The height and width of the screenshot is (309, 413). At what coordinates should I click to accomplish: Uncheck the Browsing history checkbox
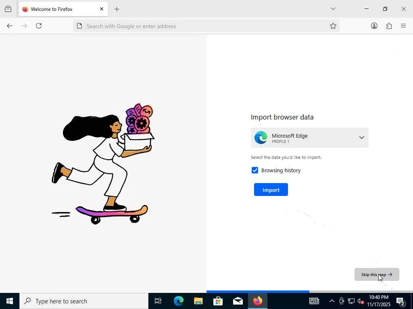click(x=255, y=170)
